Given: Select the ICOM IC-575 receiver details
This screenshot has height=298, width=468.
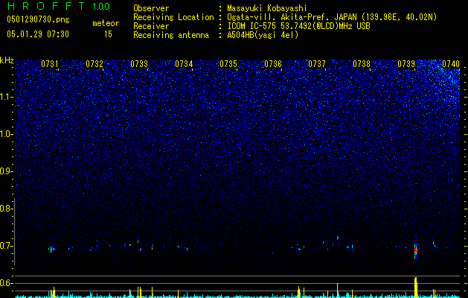Looking at the screenshot, I should [299, 26].
